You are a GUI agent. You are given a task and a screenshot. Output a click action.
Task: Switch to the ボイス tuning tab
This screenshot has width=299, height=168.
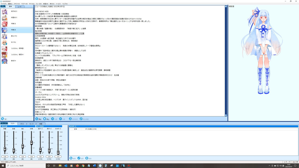pos(22,124)
